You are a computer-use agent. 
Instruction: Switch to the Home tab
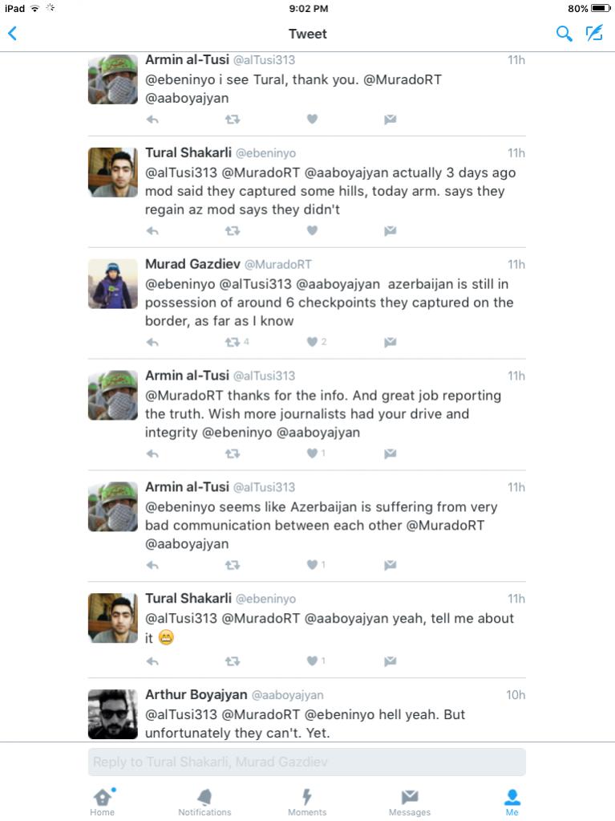[103, 801]
